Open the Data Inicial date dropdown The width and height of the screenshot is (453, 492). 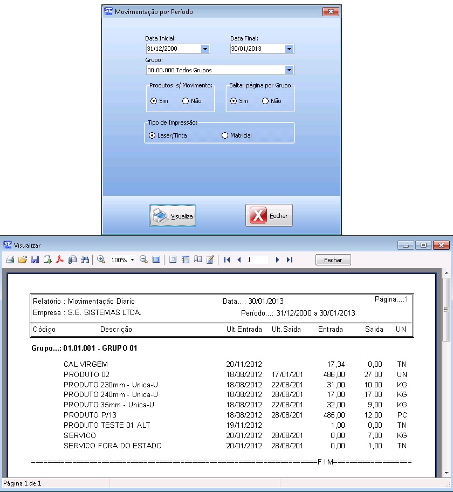coord(205,49)
